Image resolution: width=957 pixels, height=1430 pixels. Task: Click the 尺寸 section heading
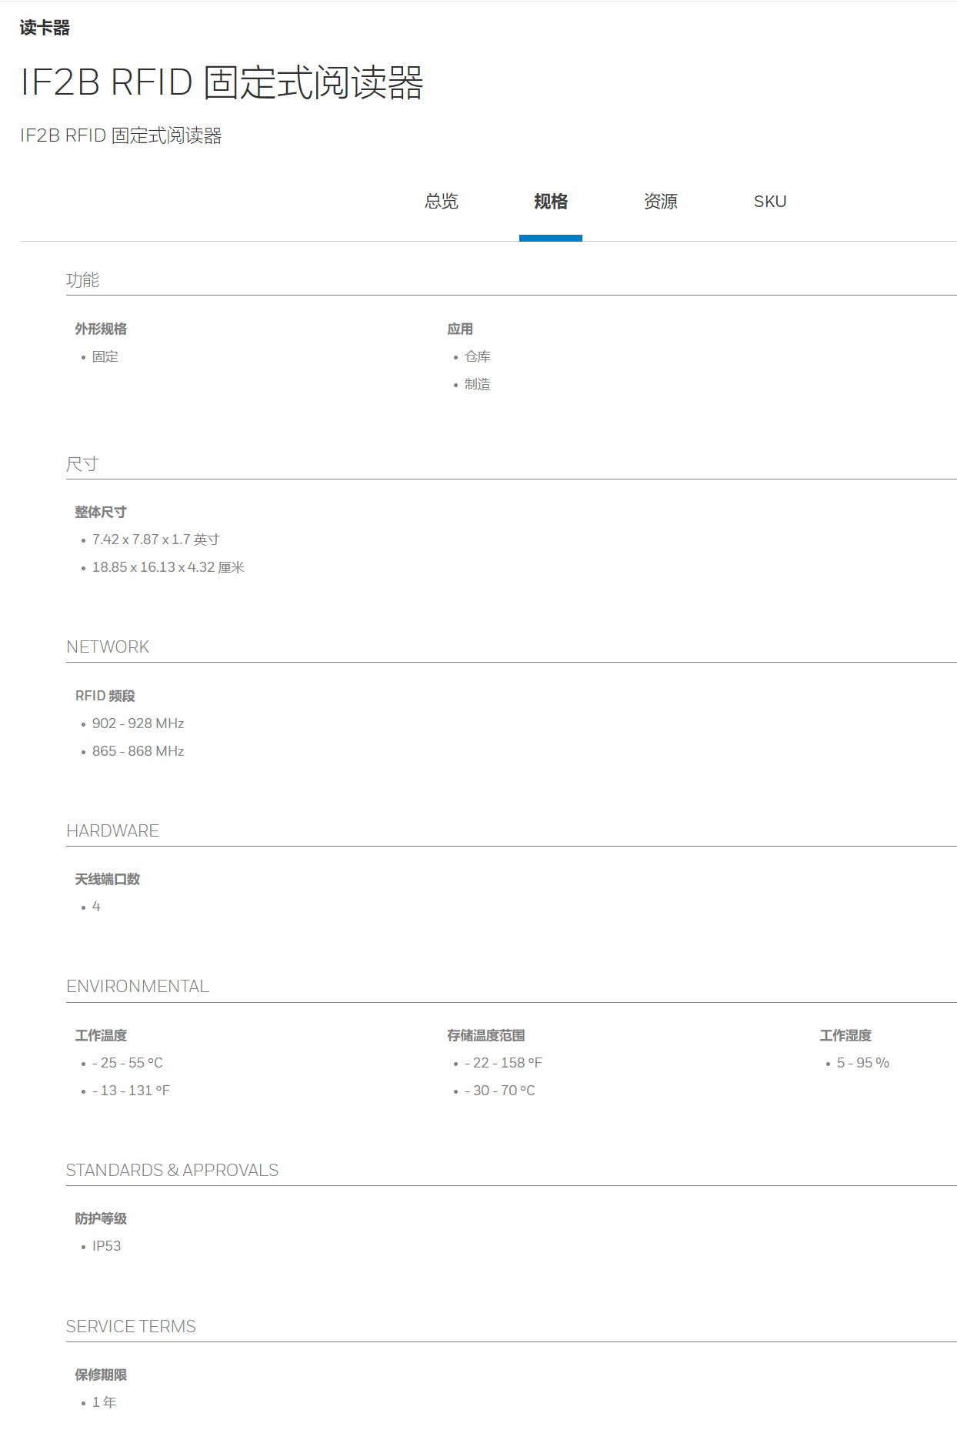point(82,464)
